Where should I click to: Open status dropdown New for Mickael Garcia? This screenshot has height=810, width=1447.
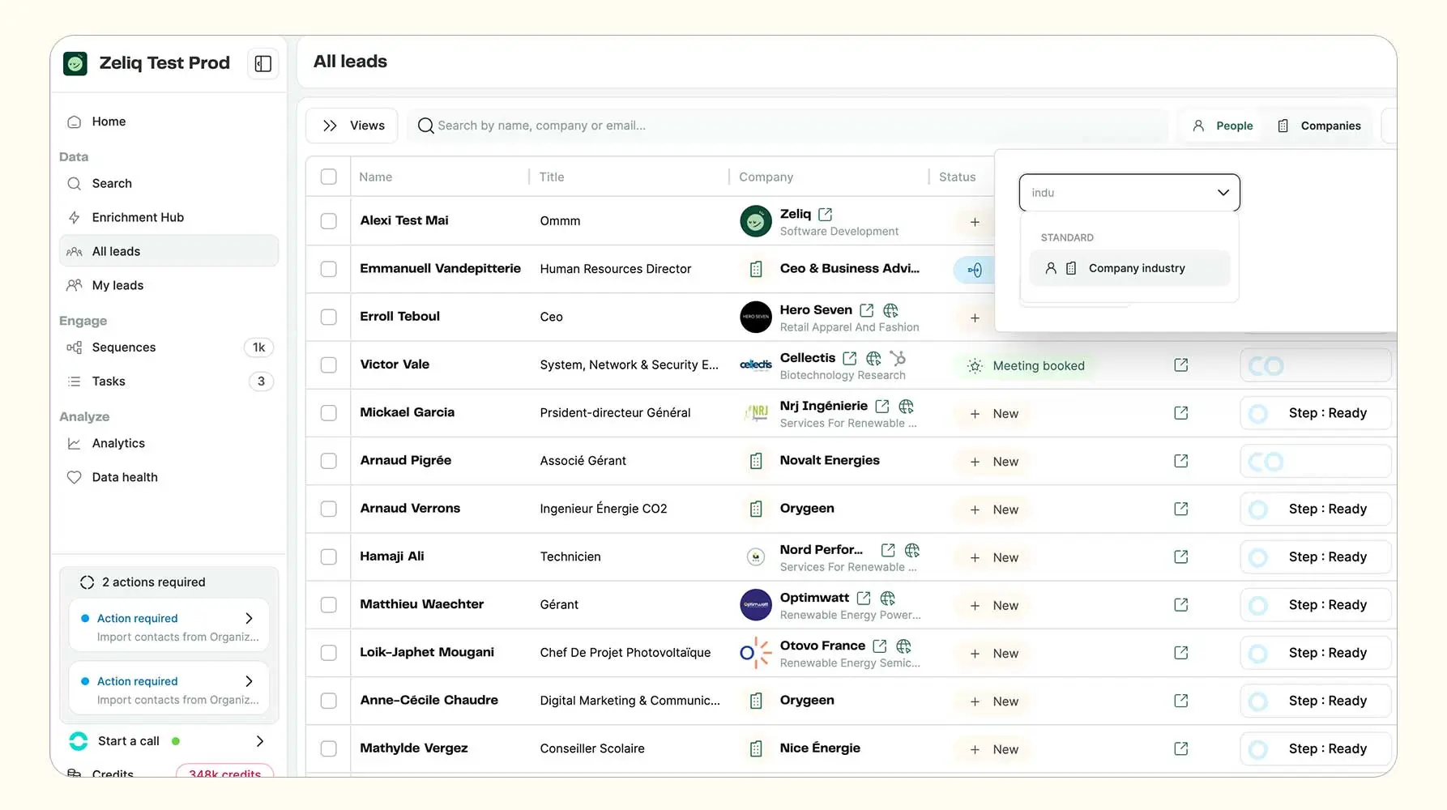994,414
